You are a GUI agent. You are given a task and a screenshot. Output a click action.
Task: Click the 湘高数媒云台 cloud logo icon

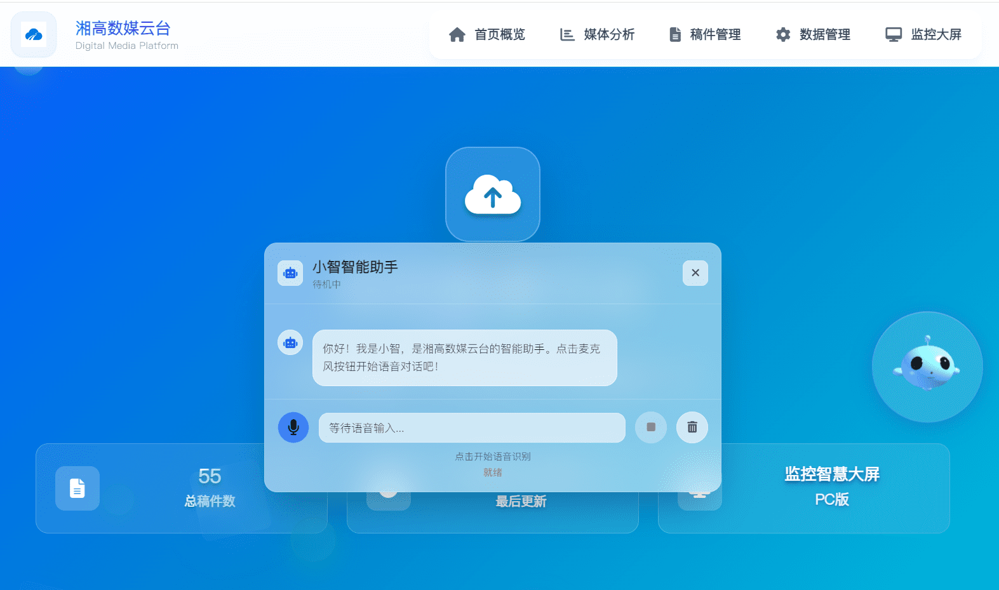click(x=34, y=35)
